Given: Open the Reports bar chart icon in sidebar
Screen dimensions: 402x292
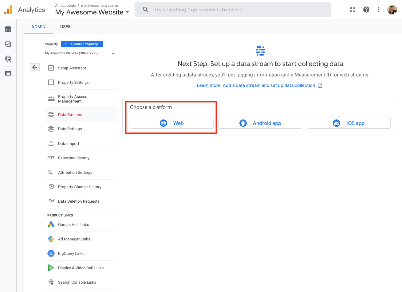Looking at the screenshot, I should pyautogui.click(x=8, y=29).
